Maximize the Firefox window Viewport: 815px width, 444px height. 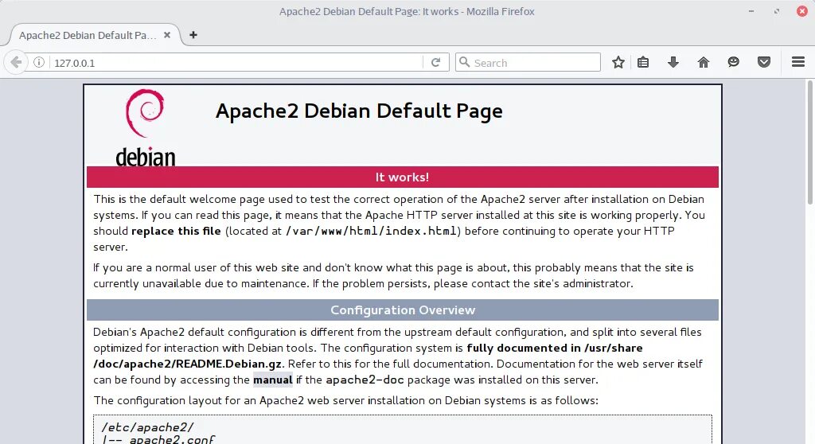point(777,11)
